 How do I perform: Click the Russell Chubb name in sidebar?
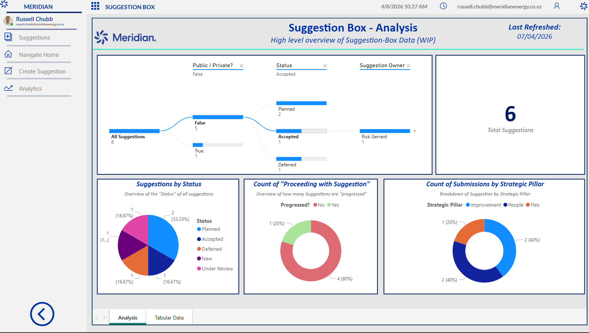click(35, 19)
